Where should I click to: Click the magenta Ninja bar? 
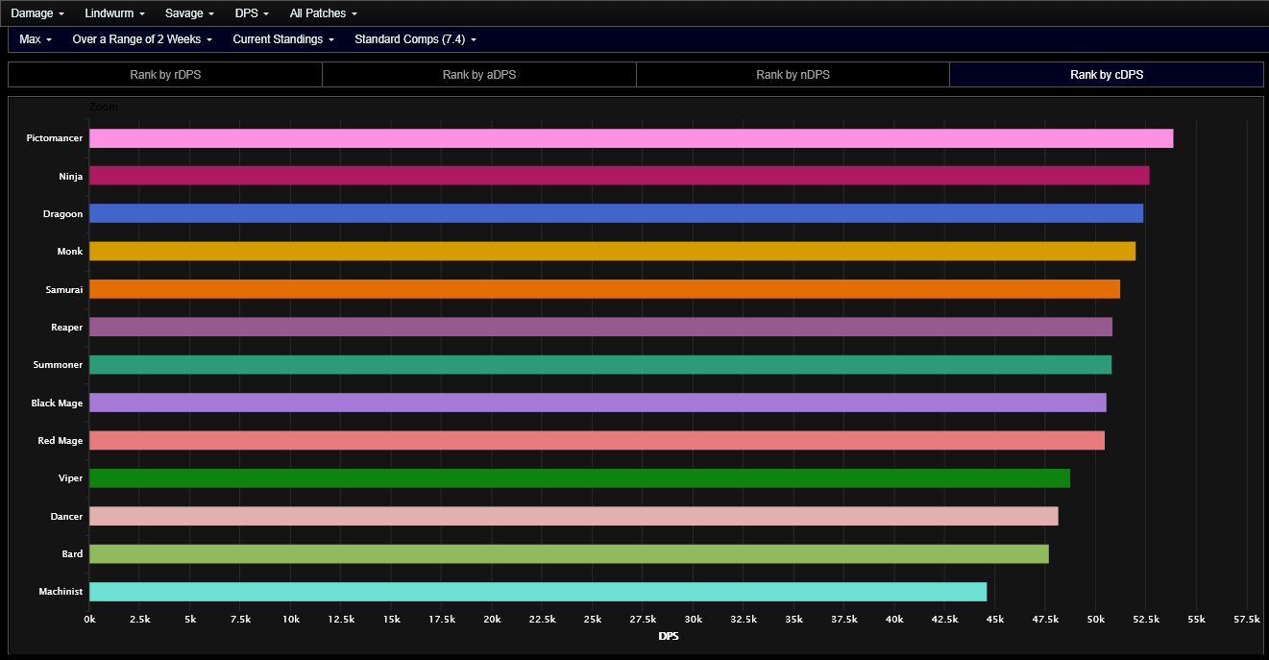click(620, 176)
